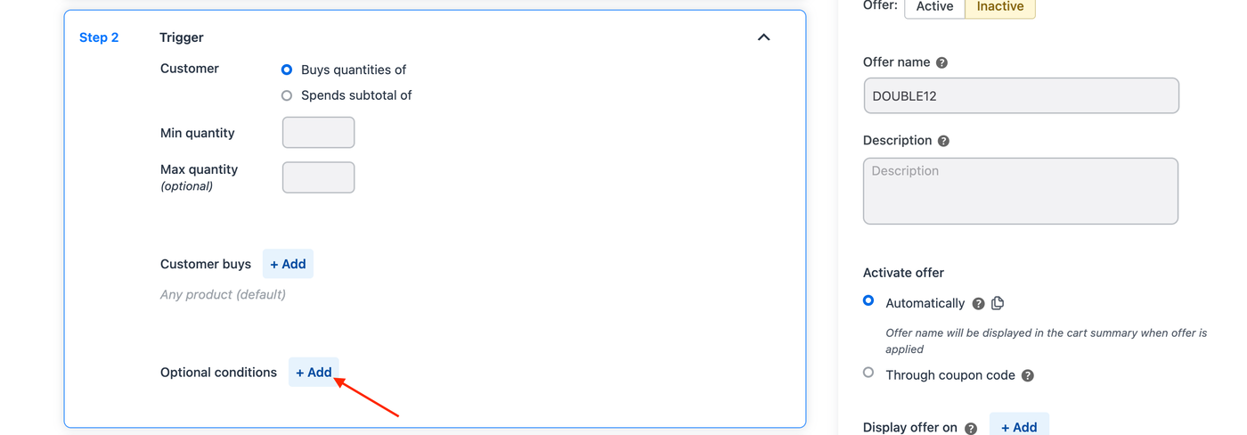Focus the Offer name field containing DOUBLE12
1247x435 pixels.
click(1021, 95)
